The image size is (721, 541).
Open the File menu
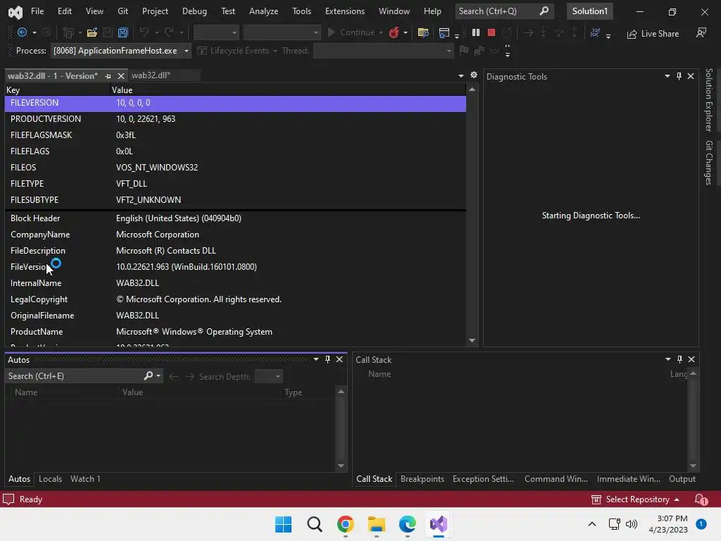[37, 11]
